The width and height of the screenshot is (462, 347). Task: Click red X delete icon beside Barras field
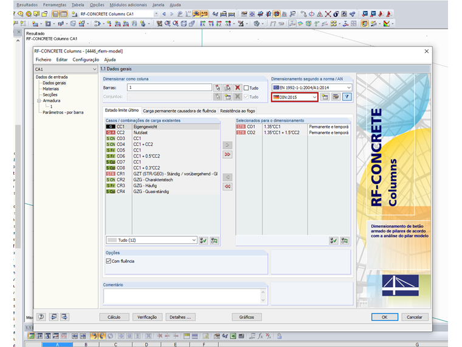coord(238,88)
